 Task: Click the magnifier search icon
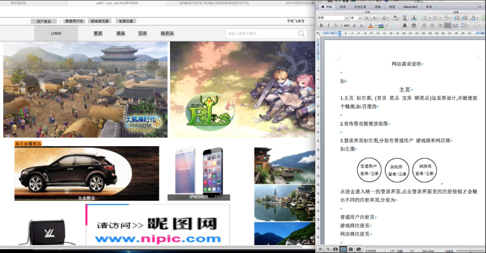301,33
